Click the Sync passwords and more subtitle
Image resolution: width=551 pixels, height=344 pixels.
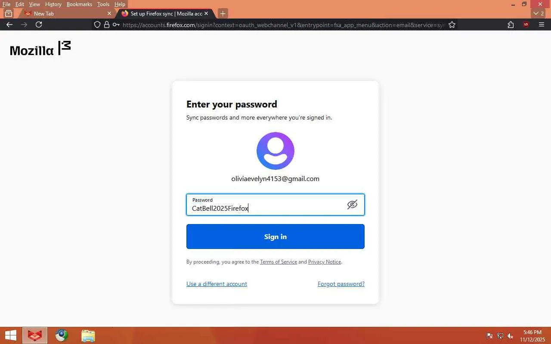click(x=259, y=117)
